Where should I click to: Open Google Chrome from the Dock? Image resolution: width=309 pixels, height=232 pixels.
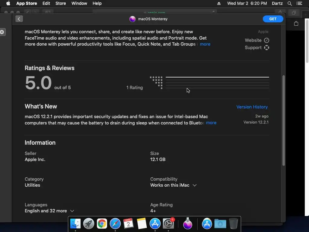(102, 224)
